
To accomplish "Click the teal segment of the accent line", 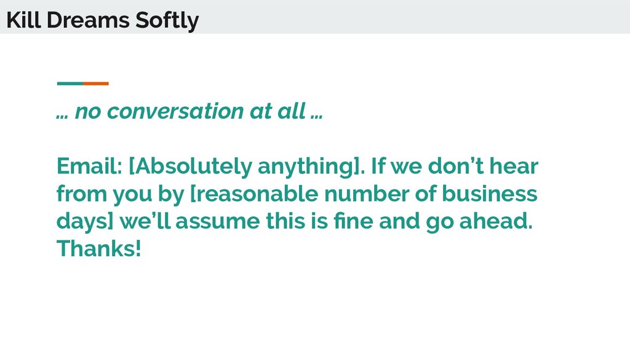I will click(x=70, y=84).
